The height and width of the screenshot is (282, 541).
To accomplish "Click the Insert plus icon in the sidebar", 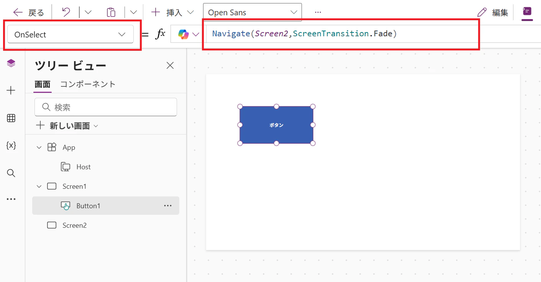I will (x=11, y=91).
